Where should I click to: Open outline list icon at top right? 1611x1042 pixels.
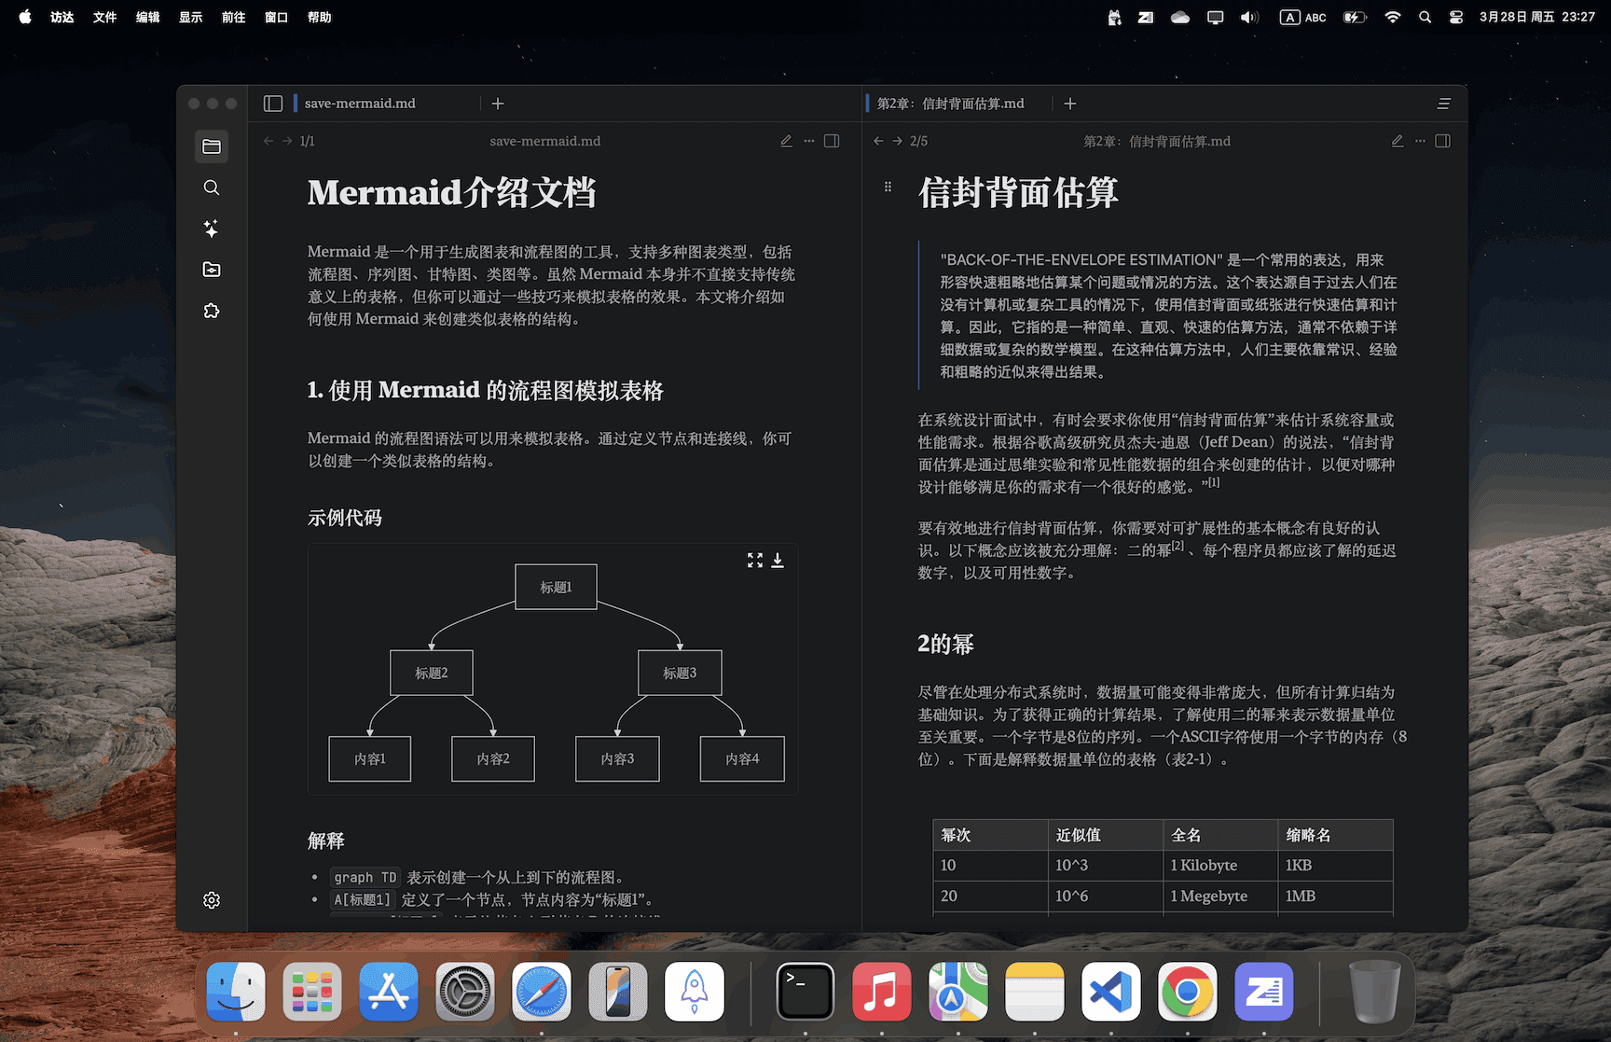[x=1444, y=104]
